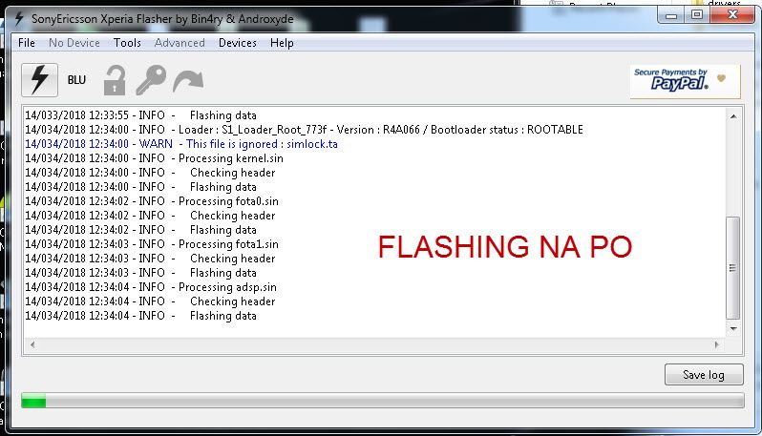Screen dimensions: 762x436
Task: Click the Save log button
Action: tap(704, 375)
